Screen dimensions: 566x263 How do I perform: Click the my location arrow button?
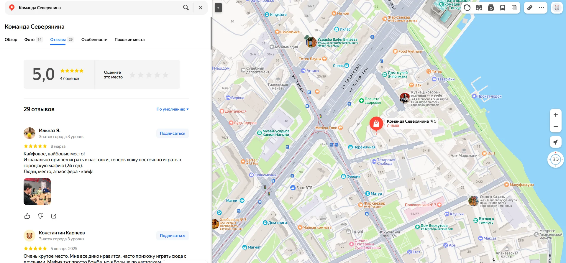[556, 142]
